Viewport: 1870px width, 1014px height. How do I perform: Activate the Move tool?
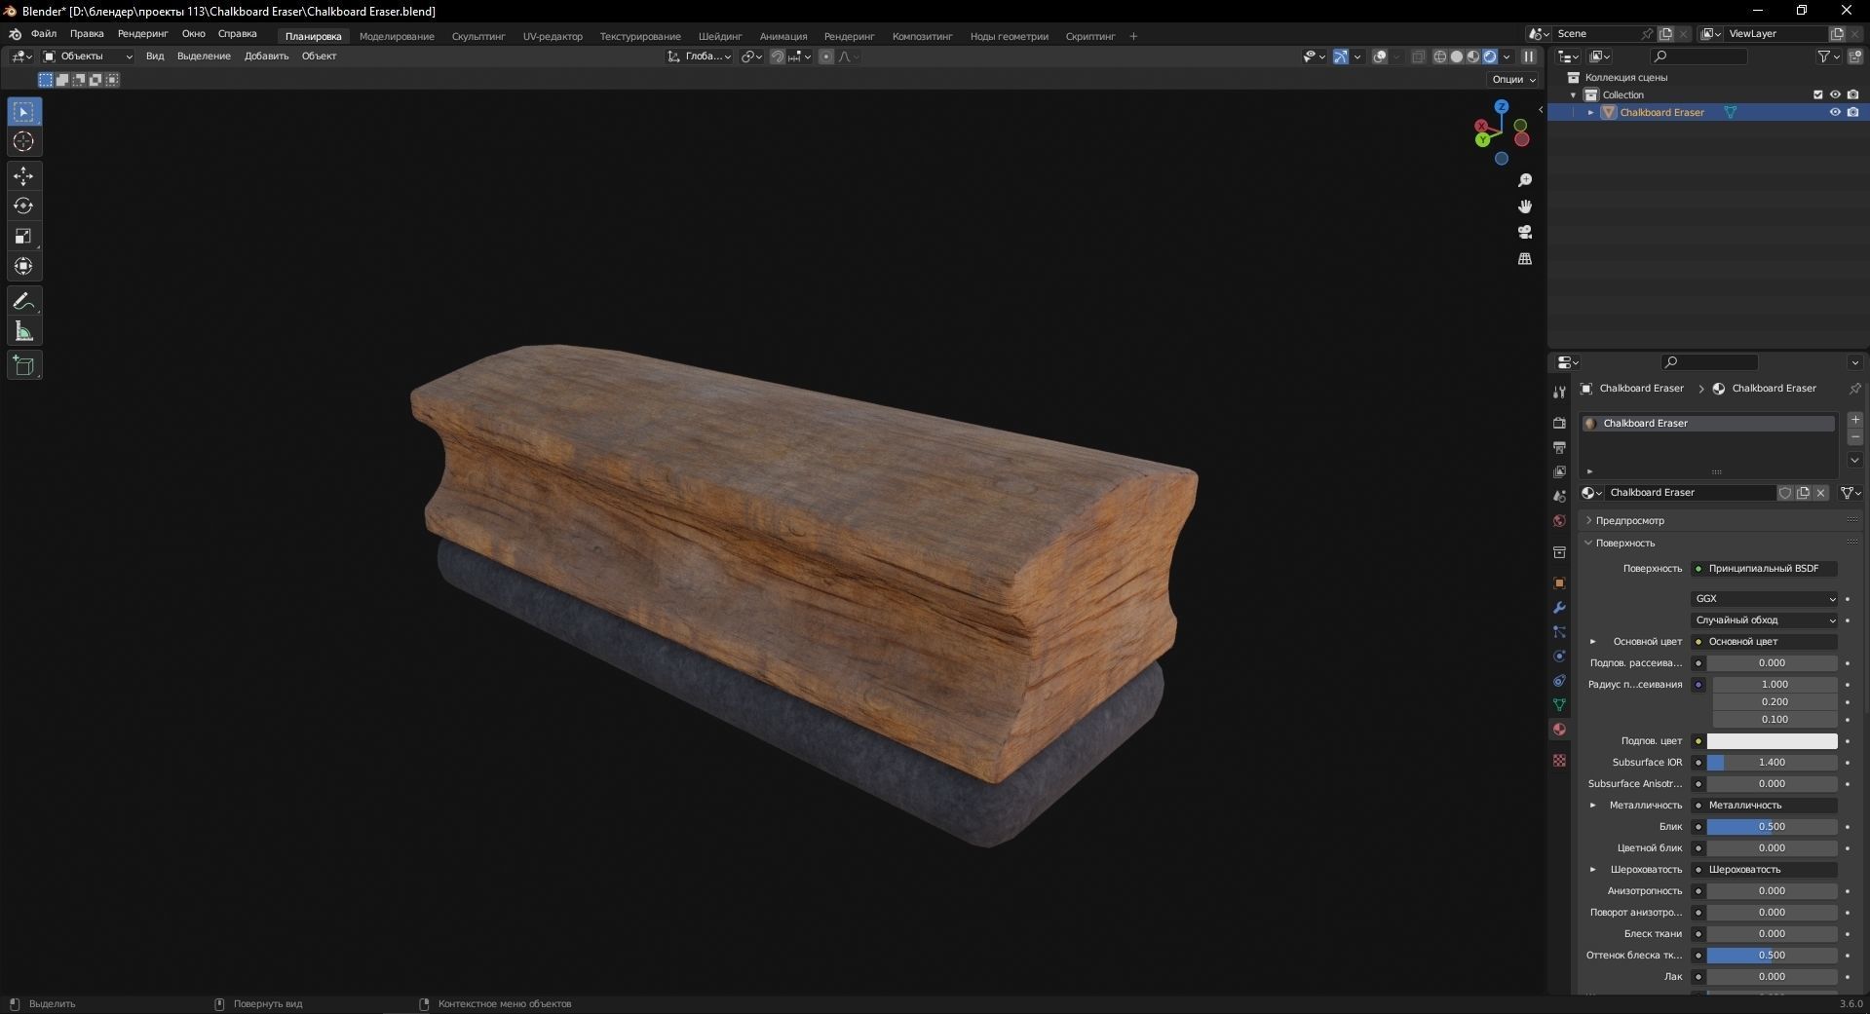point(24,176)
